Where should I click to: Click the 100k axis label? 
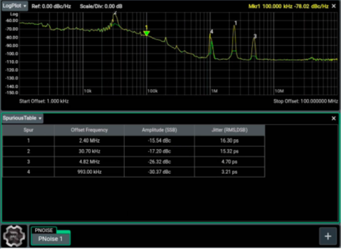pos(153,91)
